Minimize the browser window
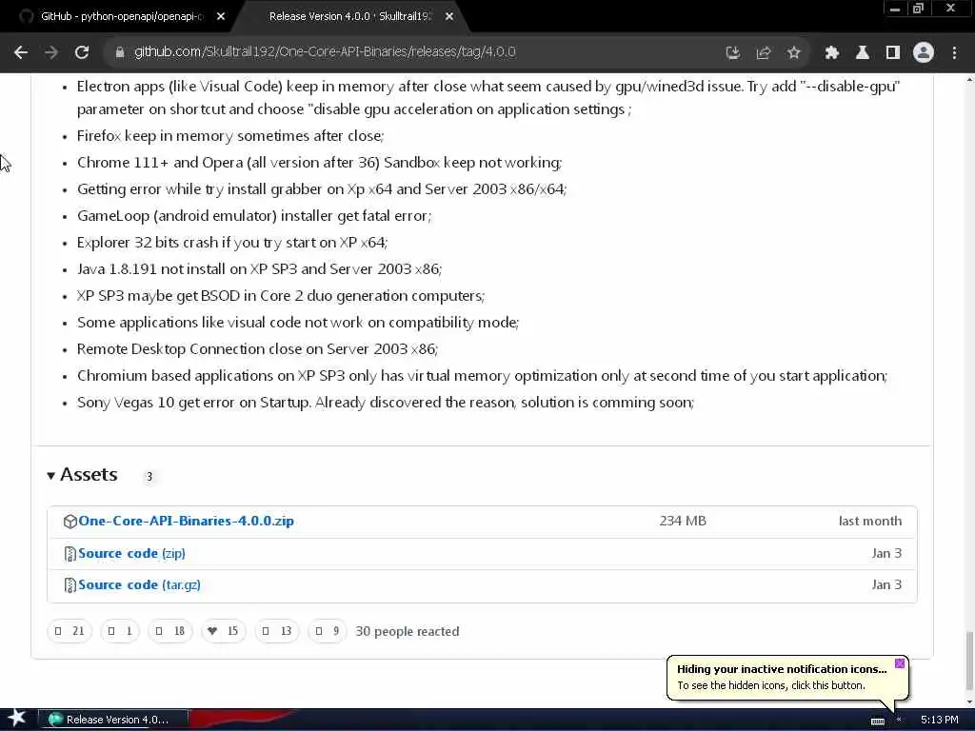 click(x=895, y=9)
